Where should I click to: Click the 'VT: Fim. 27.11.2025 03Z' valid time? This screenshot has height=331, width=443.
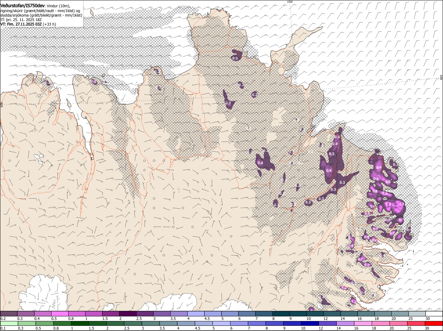coord(21,24)
